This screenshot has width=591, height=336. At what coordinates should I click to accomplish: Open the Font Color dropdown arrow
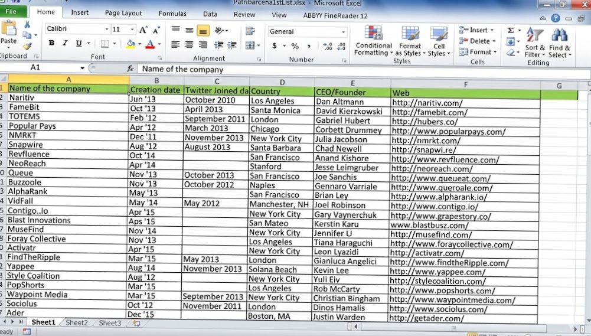[x=159, y=44]
